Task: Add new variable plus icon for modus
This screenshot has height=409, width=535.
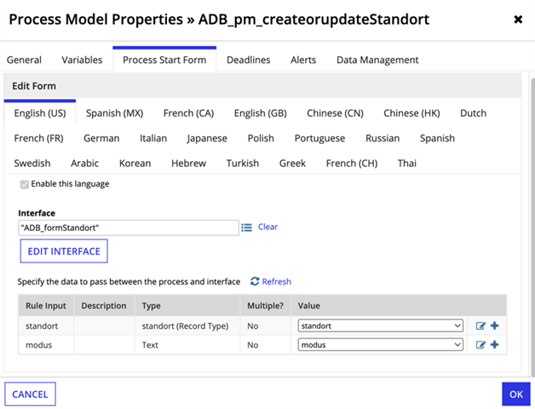Action: (x=494, y=344)
